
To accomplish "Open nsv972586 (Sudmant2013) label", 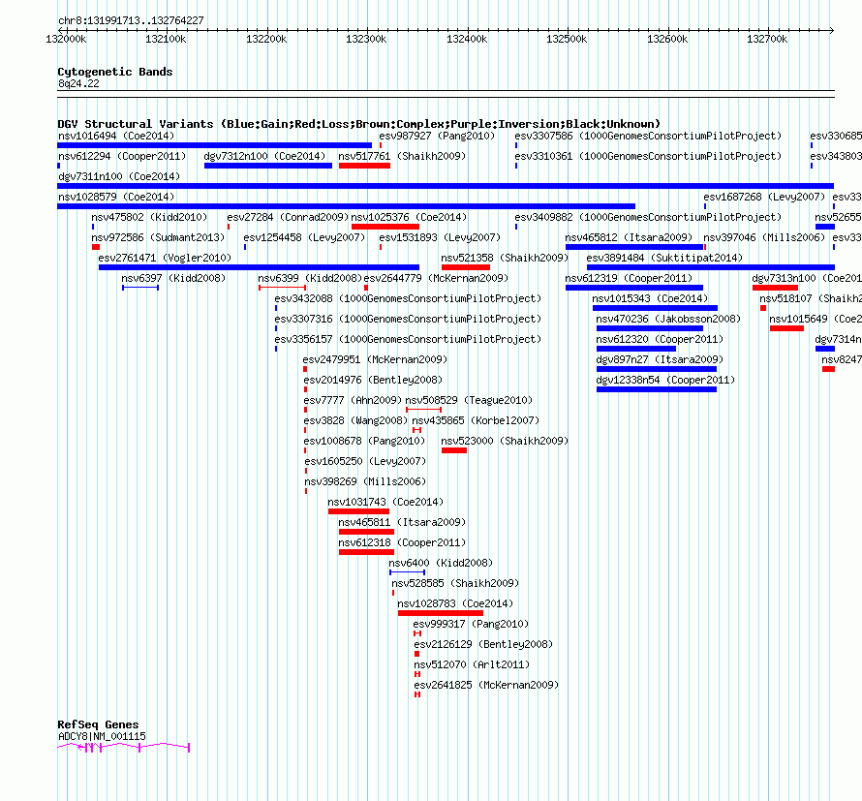I will click(158, 237).
